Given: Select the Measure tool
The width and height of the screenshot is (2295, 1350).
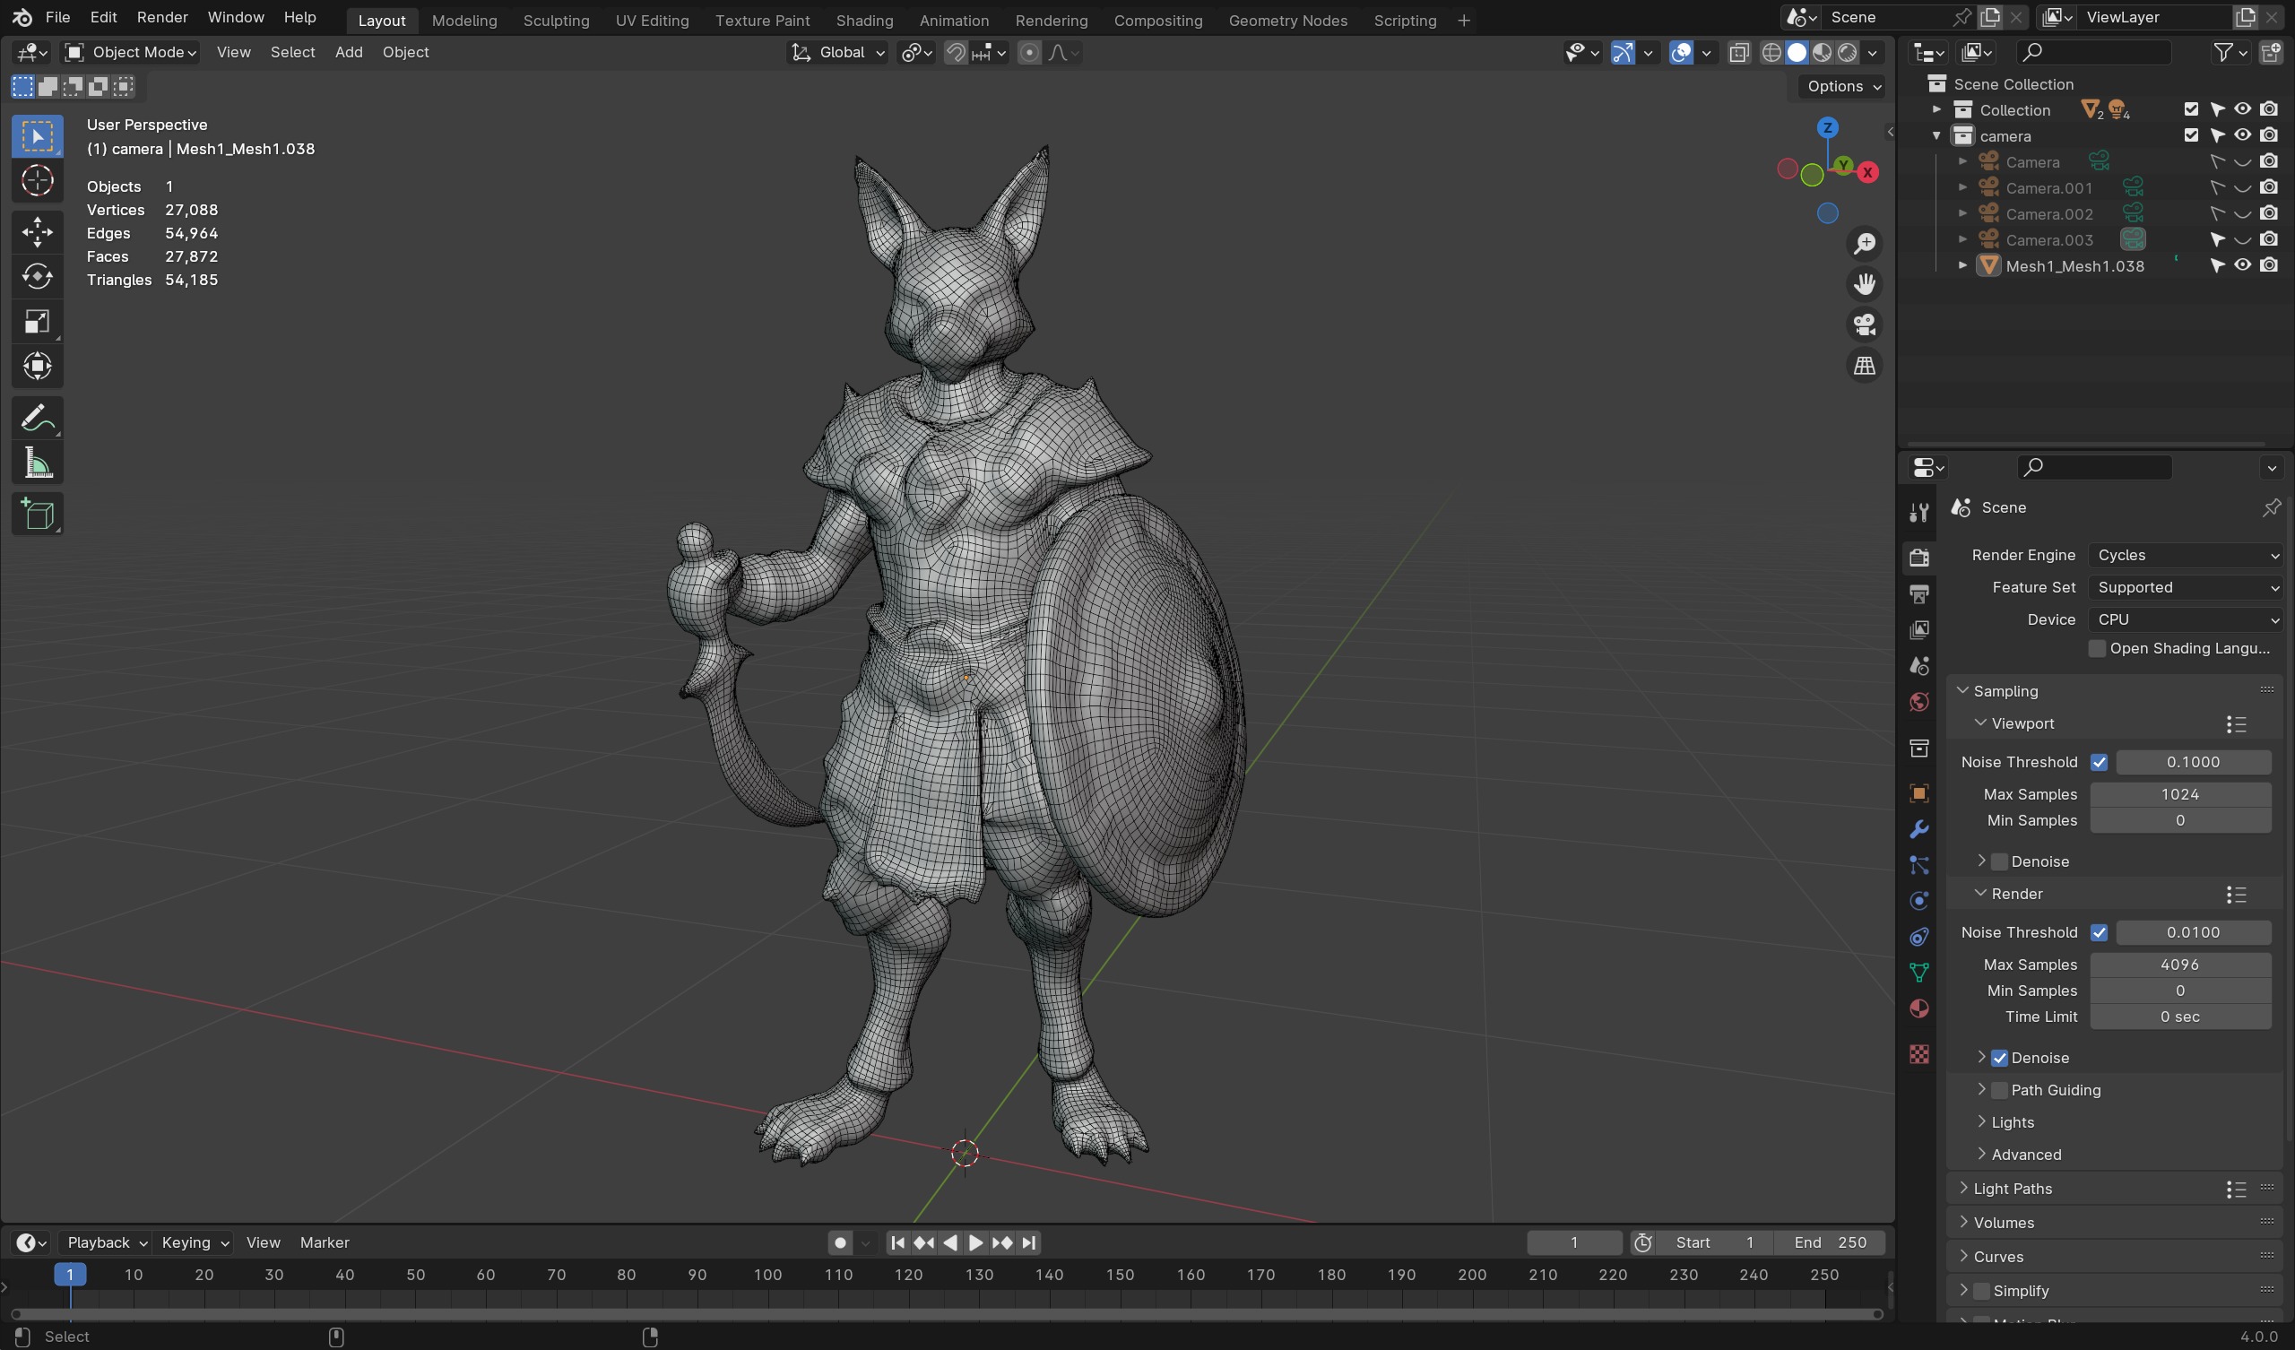Looking at the screenshot, I should point(38,463).
